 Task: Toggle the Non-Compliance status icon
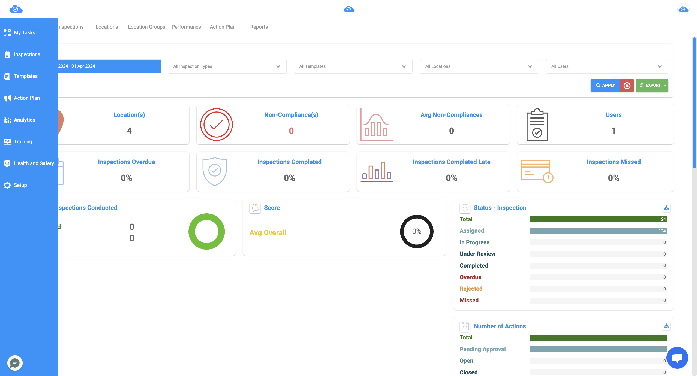coord(216,124)
